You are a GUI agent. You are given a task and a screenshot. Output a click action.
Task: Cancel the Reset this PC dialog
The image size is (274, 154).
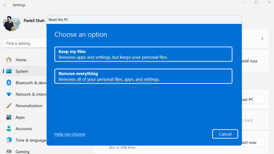click(x=225, y=134)
